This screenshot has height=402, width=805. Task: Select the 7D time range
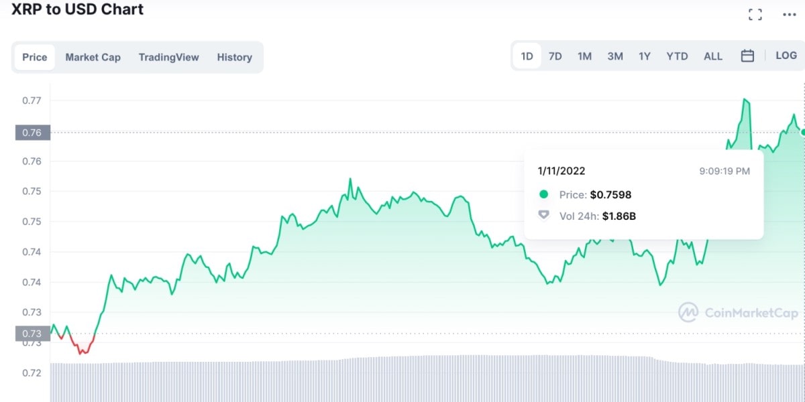[555, 56]
